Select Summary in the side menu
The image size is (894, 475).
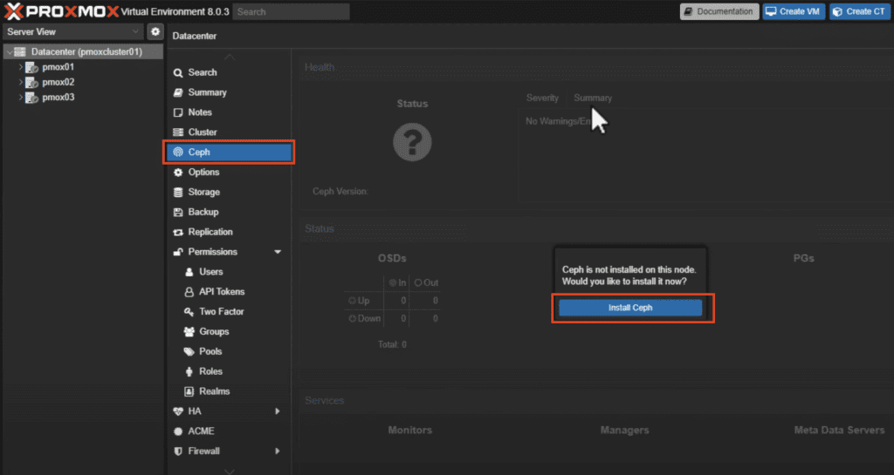(x=207, y=92)
